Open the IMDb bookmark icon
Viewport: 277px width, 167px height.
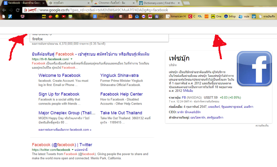pos(44,16)
